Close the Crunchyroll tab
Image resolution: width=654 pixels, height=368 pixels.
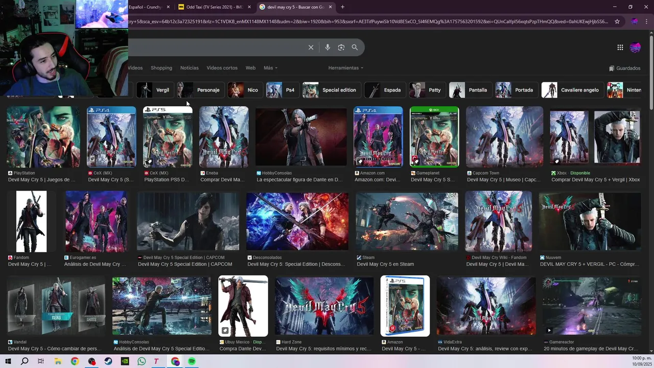coord(168,7)
